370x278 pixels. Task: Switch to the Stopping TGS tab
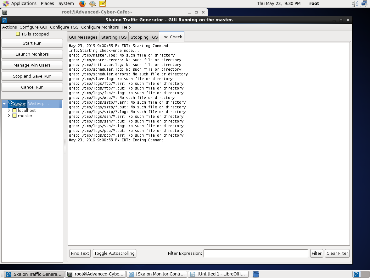(x=144, y=37)
